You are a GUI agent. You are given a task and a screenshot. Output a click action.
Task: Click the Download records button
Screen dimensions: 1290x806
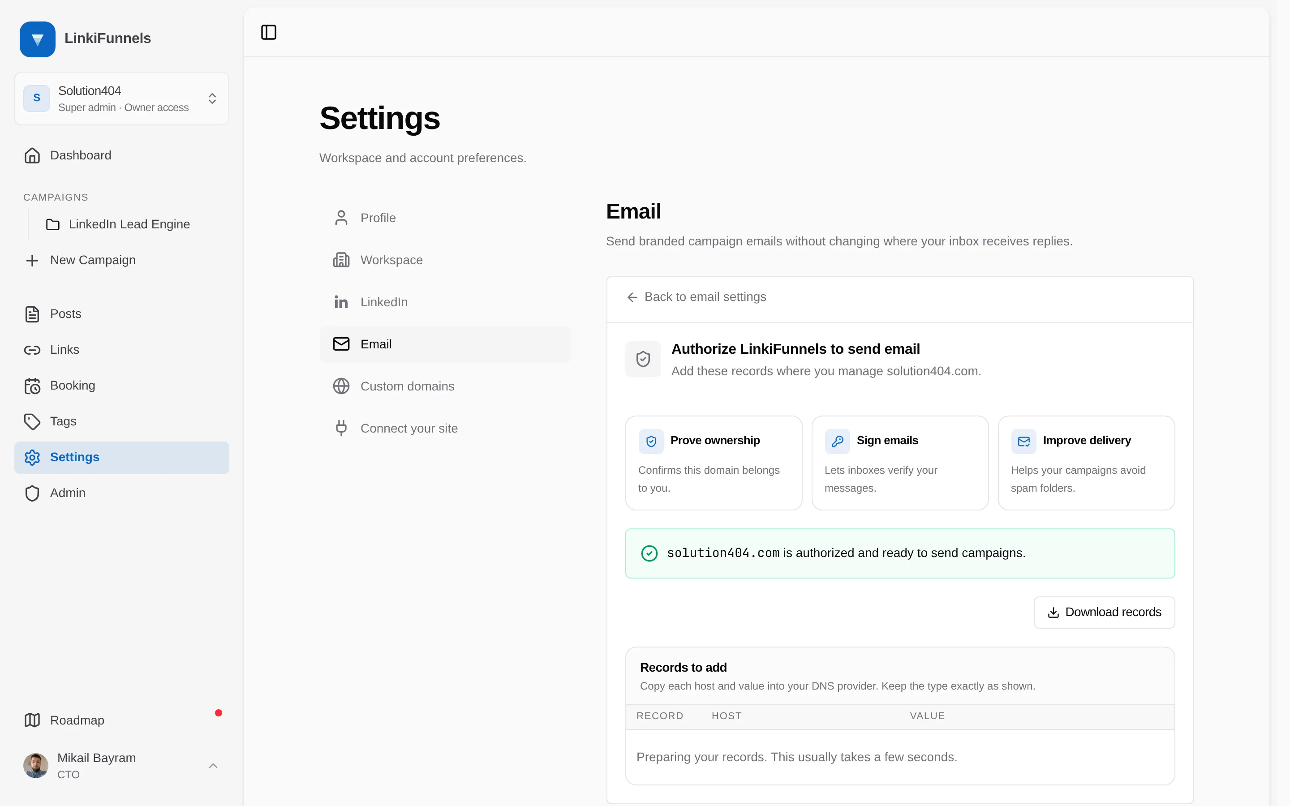click(x=1105, y=613)
